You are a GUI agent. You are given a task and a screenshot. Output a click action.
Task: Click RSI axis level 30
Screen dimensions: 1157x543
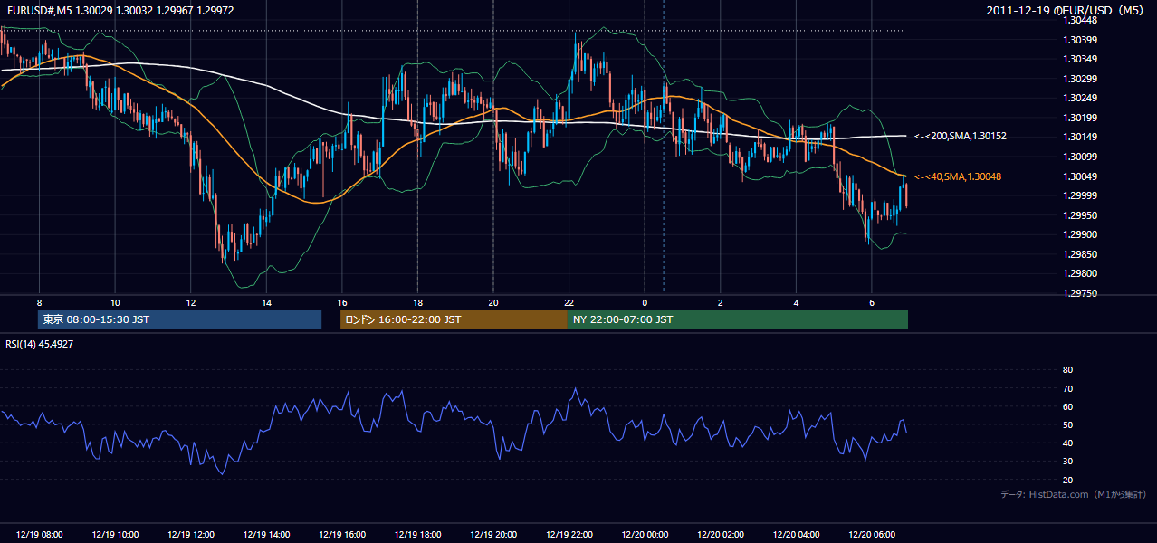[1067, 462]
